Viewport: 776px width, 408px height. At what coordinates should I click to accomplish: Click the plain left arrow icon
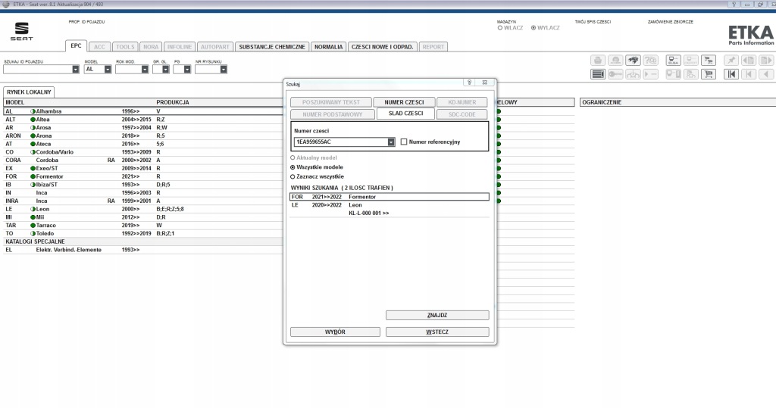click(766, 74)
